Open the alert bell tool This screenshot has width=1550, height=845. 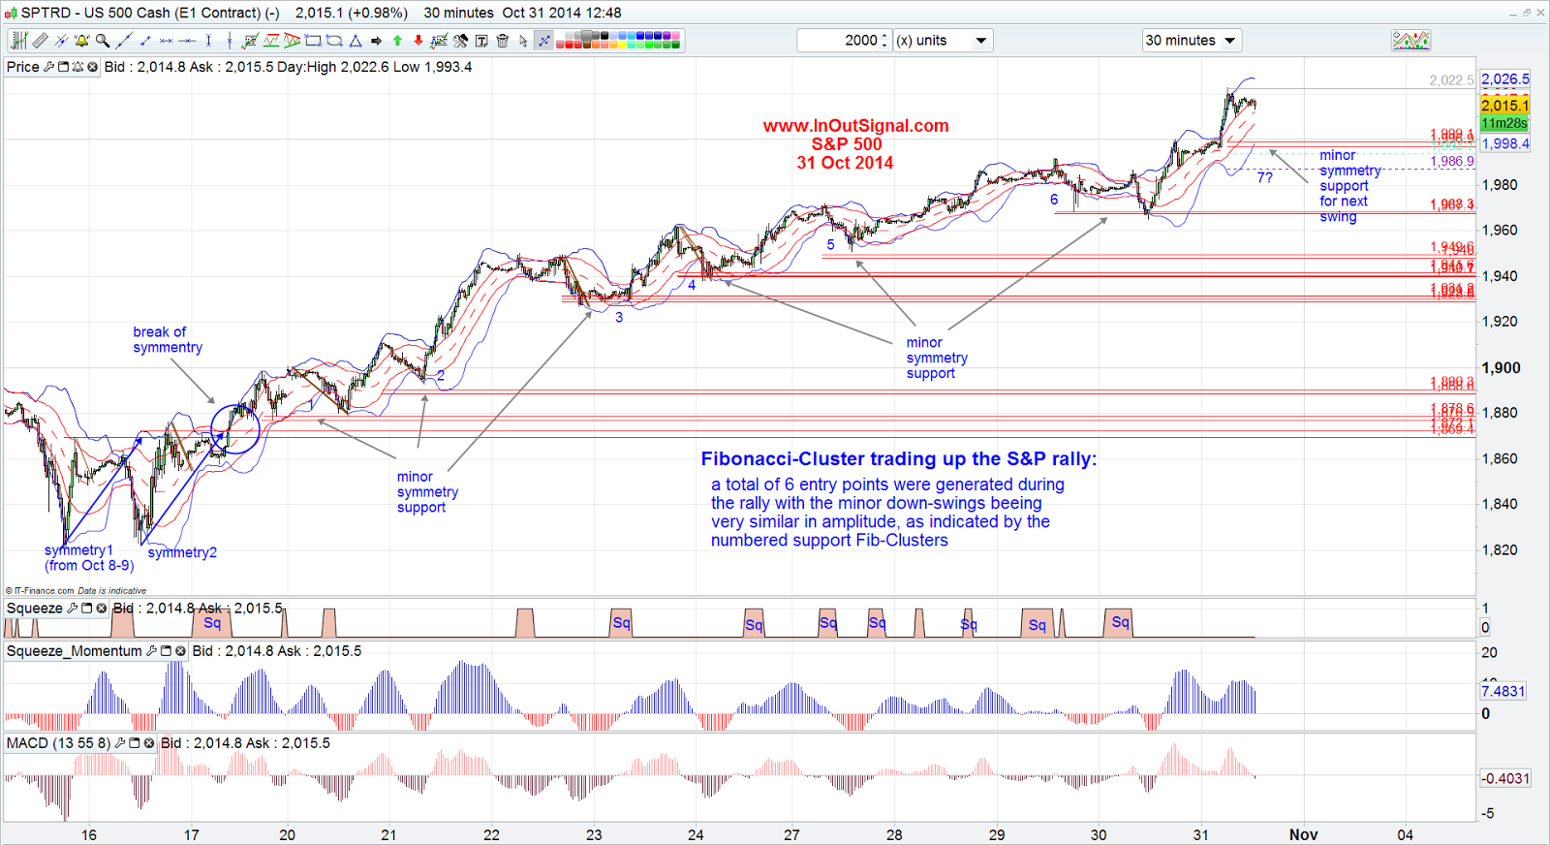click(x=81, y=41)
